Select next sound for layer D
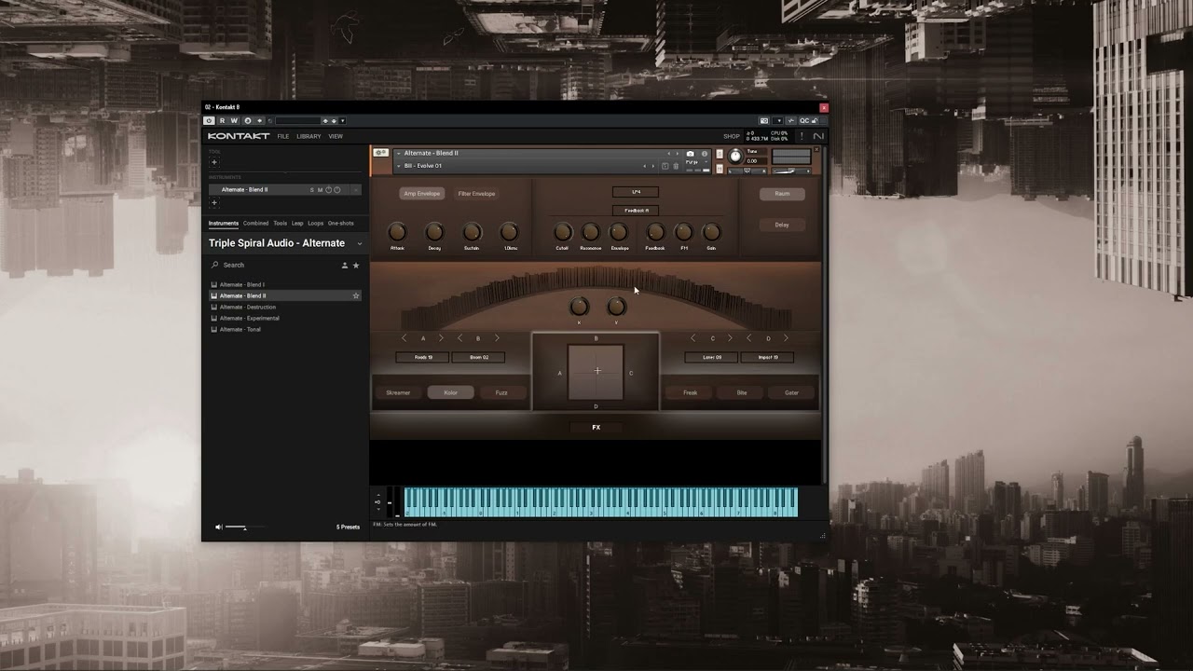The height and width of the screenshot is (671, 1193). (x=786, y=338)
